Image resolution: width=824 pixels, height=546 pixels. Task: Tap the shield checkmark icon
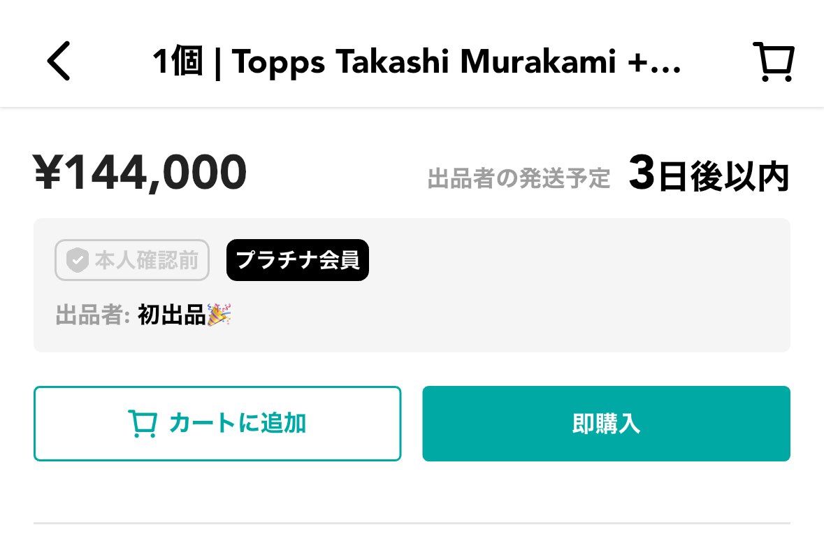click(x=78, y=260)
